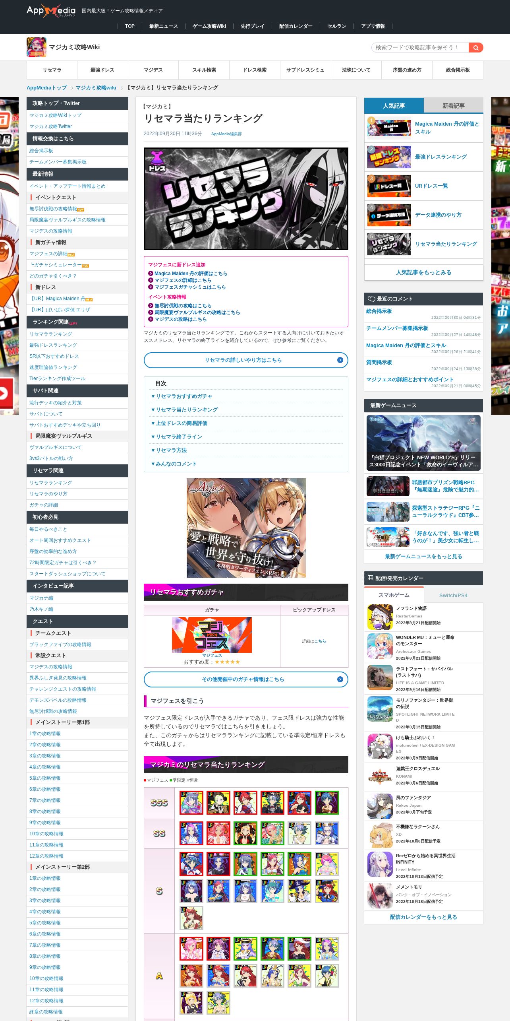The image size is (510, 1021).
Task: Click the search keyword input field
Action: 420,48
